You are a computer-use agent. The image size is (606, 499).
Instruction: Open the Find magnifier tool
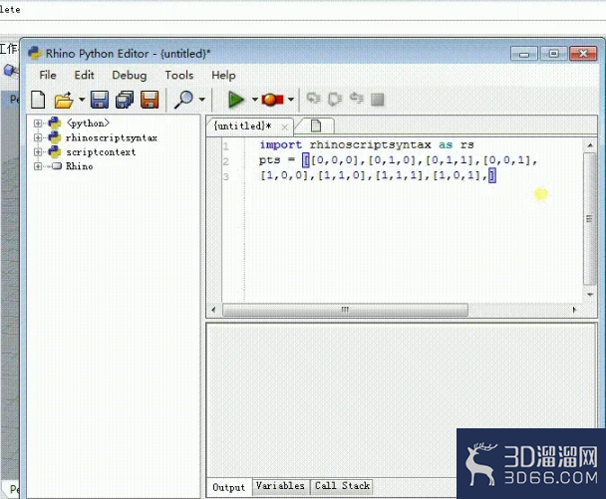[183, 100]
